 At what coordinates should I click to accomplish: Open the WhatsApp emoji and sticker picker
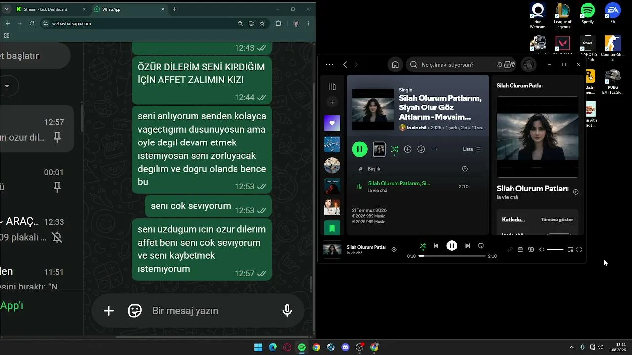click(x=135, y=311)
